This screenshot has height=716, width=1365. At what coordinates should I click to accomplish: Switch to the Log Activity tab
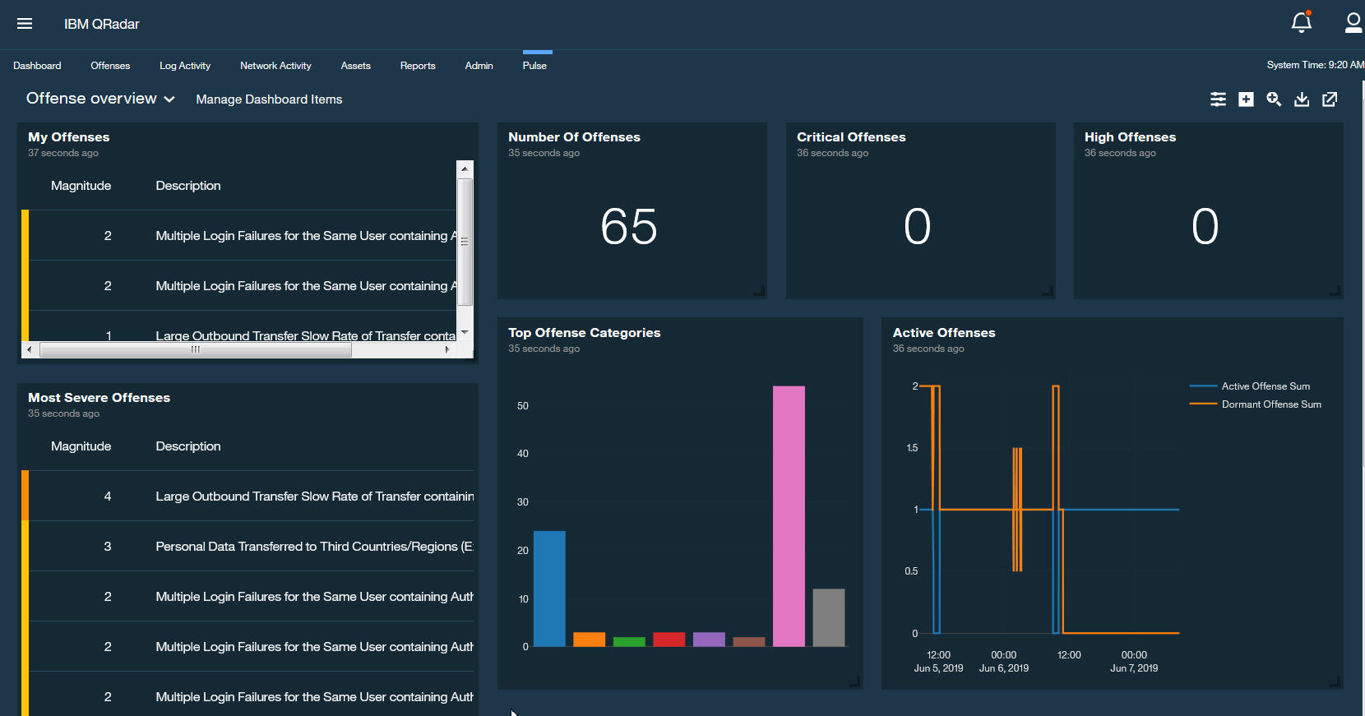185,66
